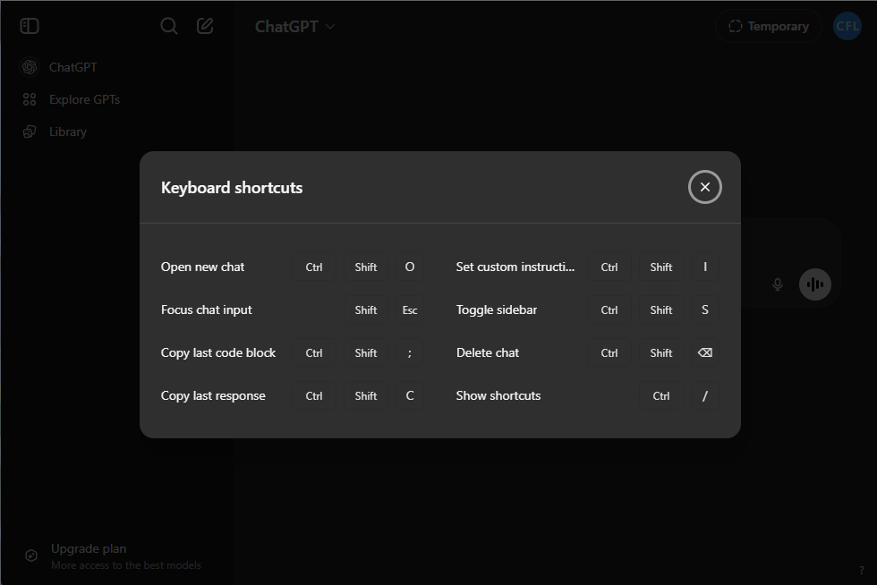Go to Library in the sidebar
This screenshot has width=877, height=585.
pos(67,131)
